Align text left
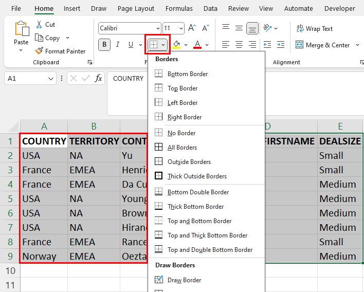 tap(226, 44)
